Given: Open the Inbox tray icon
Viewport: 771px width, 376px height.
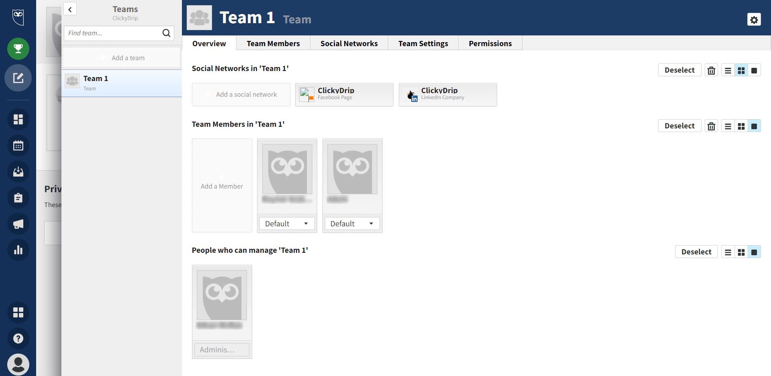Looking at the screenshot, I should pos(18,172).
